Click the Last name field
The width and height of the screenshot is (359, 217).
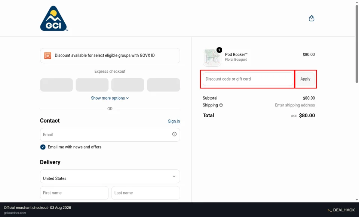click(145, 193)
